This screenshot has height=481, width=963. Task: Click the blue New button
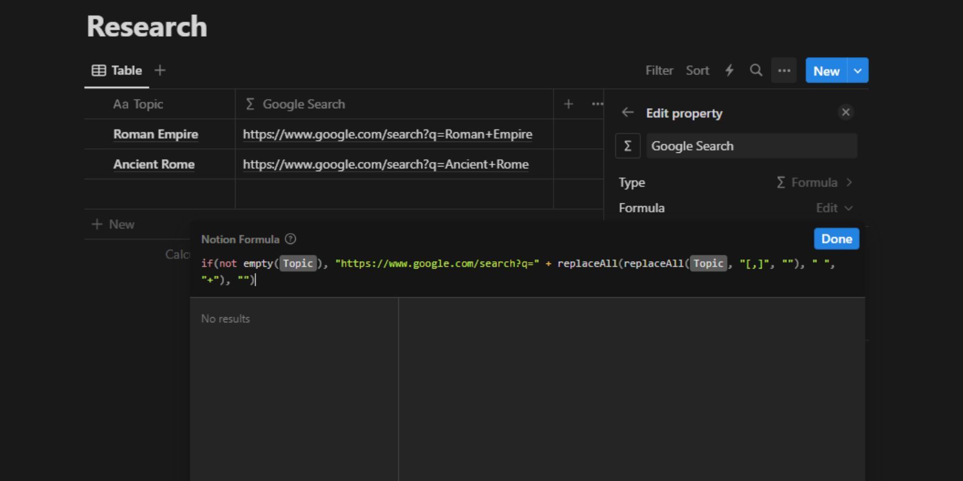tap(826, 70)
